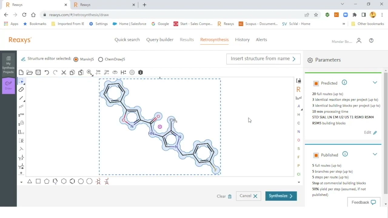The width and height of the screenshot is (388, 218).
Task: Select the chain drawing tool
Action: click(x=21, y=107)
